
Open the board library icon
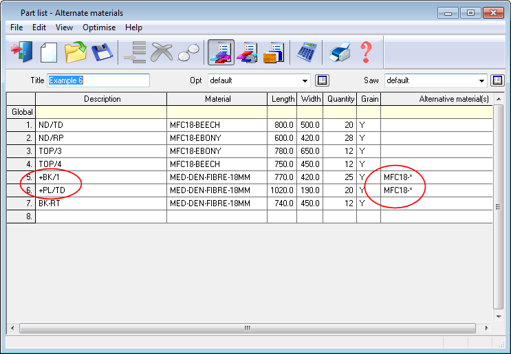tap(274, 52)
